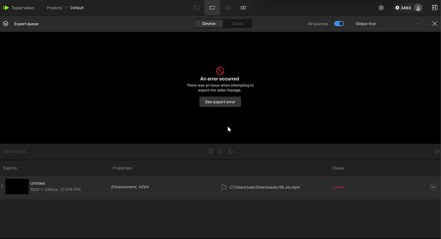Switch to split view layout icon

(228, 8)
